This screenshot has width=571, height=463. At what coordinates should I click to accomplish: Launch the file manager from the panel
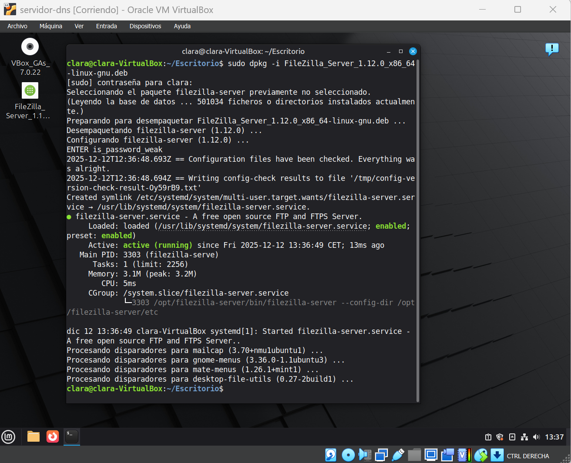(34, 436)
